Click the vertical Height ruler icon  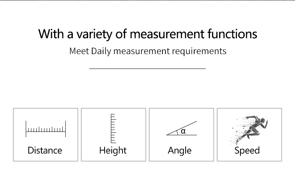point(114,129)
